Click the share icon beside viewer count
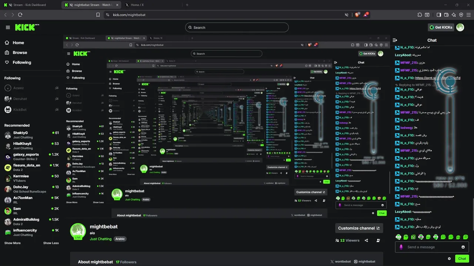The image size is (474, 266). click(x=366, y=241)
